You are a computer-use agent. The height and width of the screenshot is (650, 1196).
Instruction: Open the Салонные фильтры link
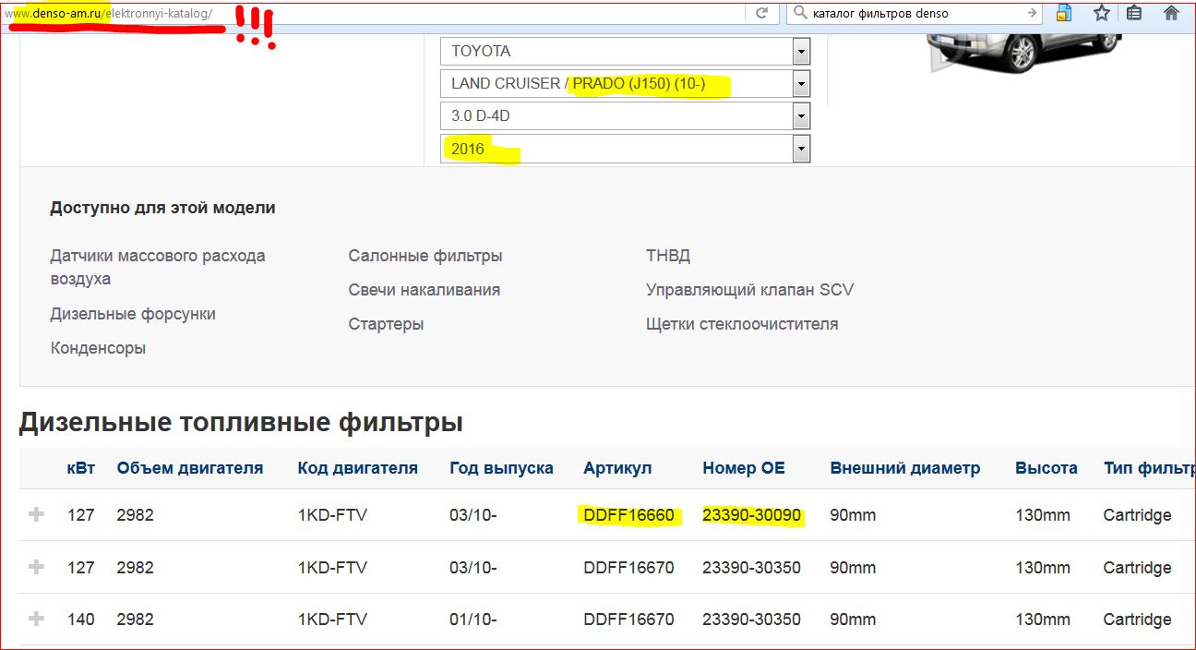[x=425, y=256]
